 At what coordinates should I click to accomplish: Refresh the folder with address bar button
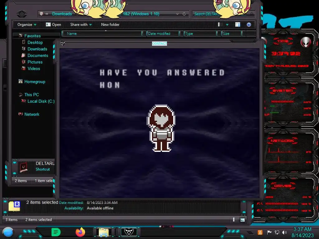184,14
